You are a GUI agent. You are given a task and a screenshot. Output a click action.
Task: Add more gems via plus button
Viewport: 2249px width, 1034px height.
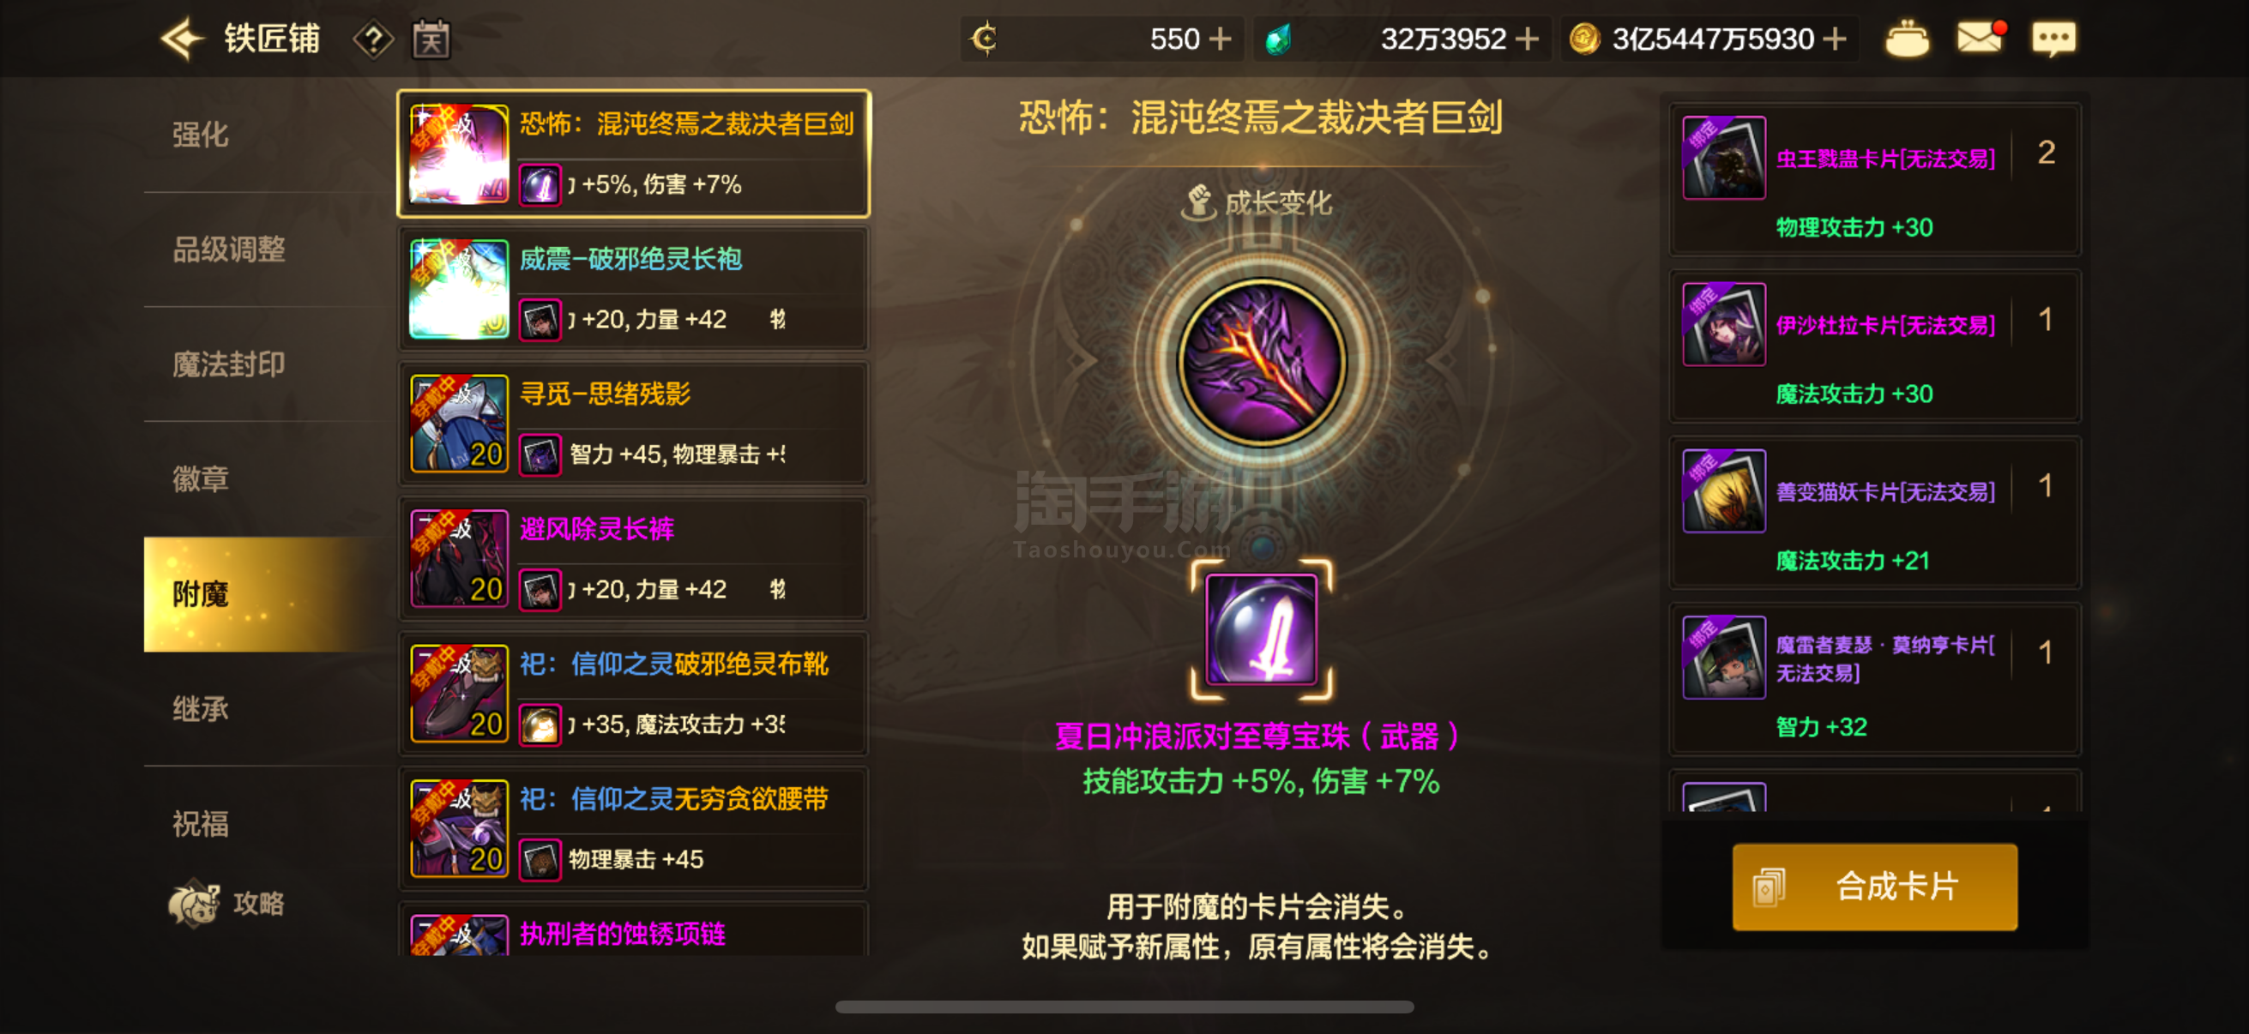1526,39
